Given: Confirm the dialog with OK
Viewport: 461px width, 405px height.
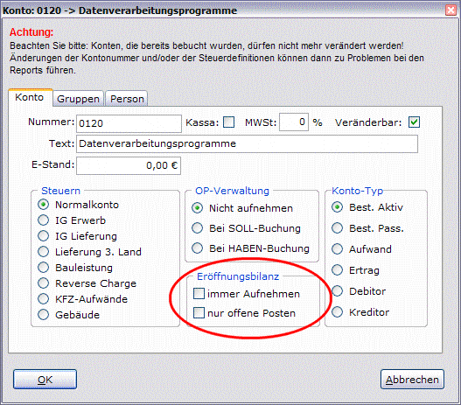Looking at the screenshot, I should [x=45, y=380].
